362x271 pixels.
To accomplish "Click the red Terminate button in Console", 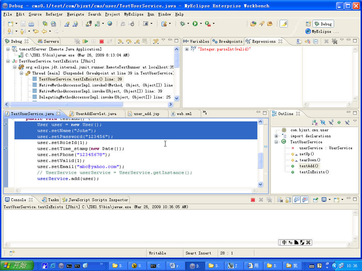I will pos(253,200).
